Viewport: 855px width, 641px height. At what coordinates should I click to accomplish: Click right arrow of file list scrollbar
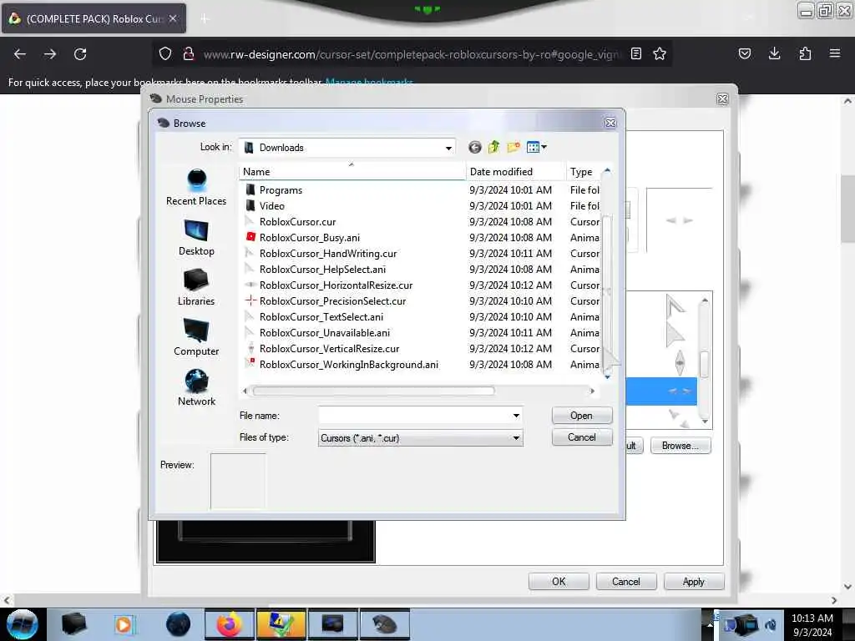click(x=592, y=391)
